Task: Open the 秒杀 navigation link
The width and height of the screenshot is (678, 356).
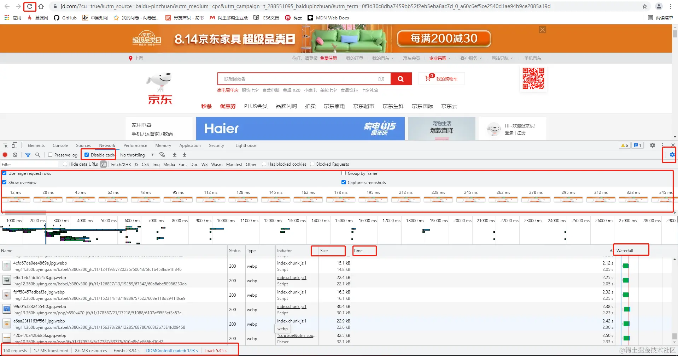Action: pos(206,106)
